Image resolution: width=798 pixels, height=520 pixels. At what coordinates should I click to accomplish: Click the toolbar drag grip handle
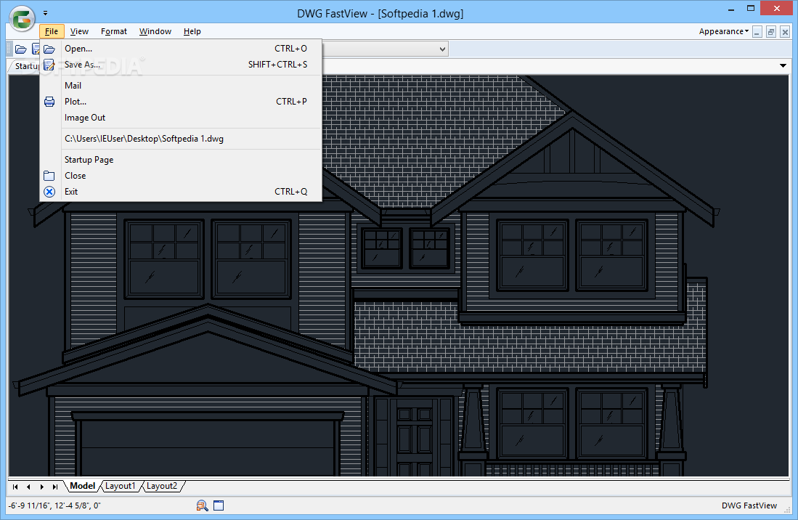[x=9, y=49]
